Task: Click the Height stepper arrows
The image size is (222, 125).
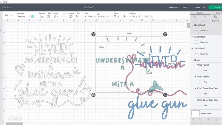Action: pyautogui.click(x=108, y=16)
